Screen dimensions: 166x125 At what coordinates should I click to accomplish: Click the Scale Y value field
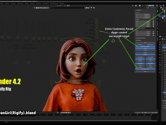[143, 34]
